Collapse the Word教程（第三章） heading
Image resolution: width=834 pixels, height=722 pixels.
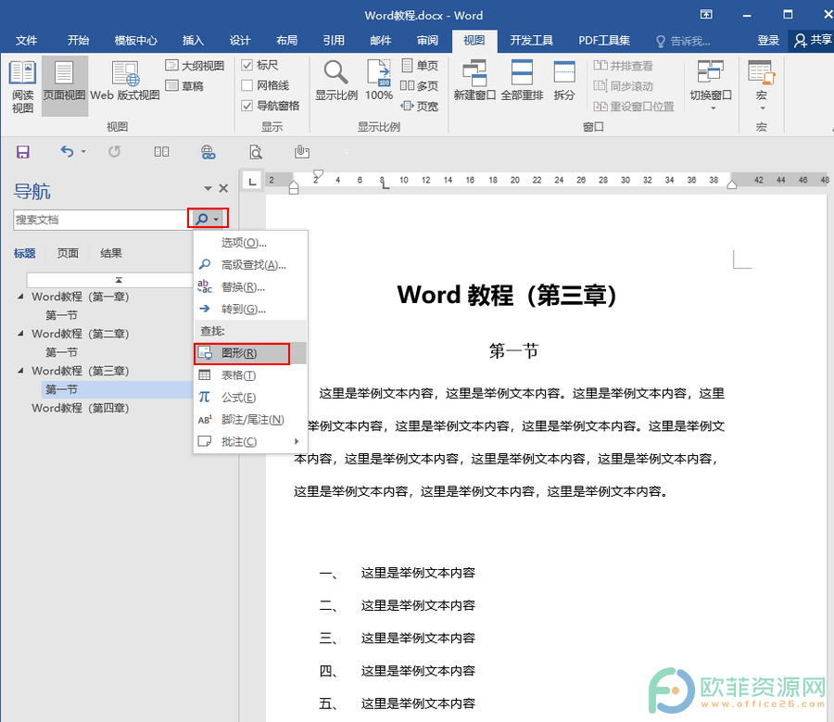[20, 371]
